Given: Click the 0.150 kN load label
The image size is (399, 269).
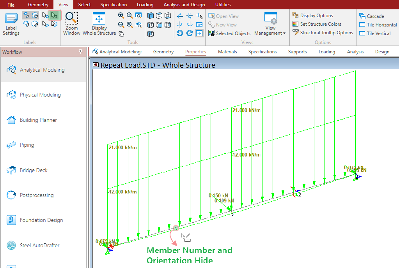Looking at the screenshot, I should (218, 195).
